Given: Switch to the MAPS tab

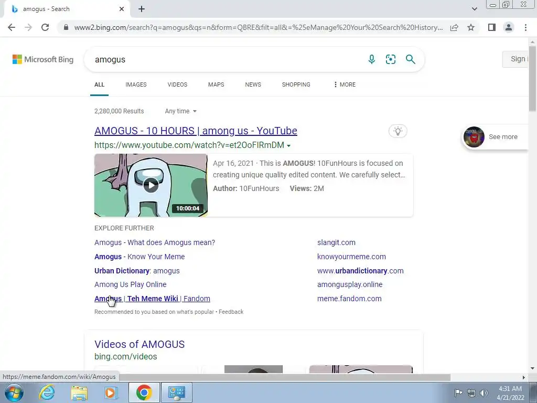Looking at the screenshot, I should 216,84.
